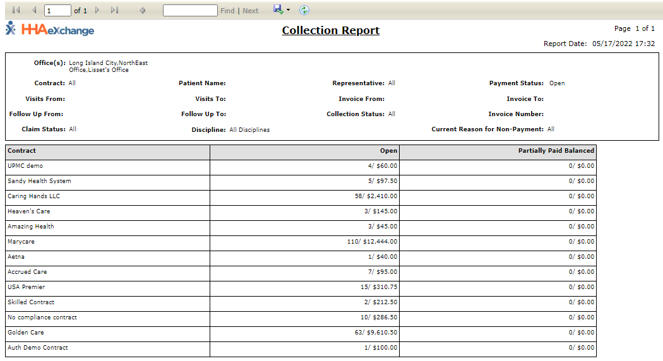Click the find text search box
This screenshot has width=663, height=361.
190,11
